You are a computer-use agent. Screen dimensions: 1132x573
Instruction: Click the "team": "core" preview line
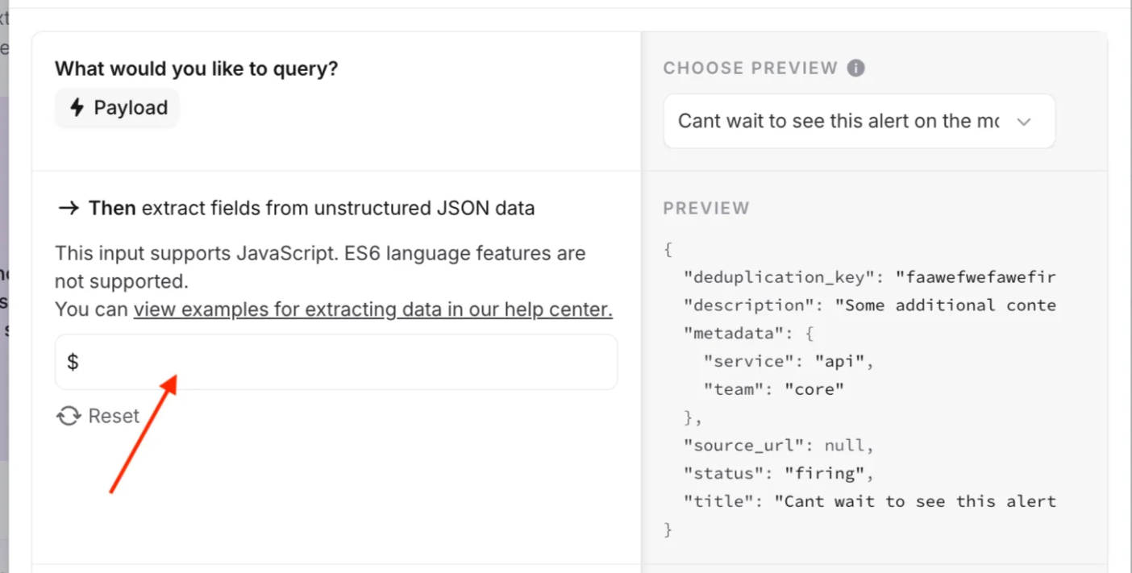point(773,389)
